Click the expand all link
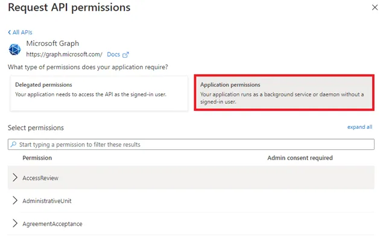The image size is (380, 236). coord(359,127)
